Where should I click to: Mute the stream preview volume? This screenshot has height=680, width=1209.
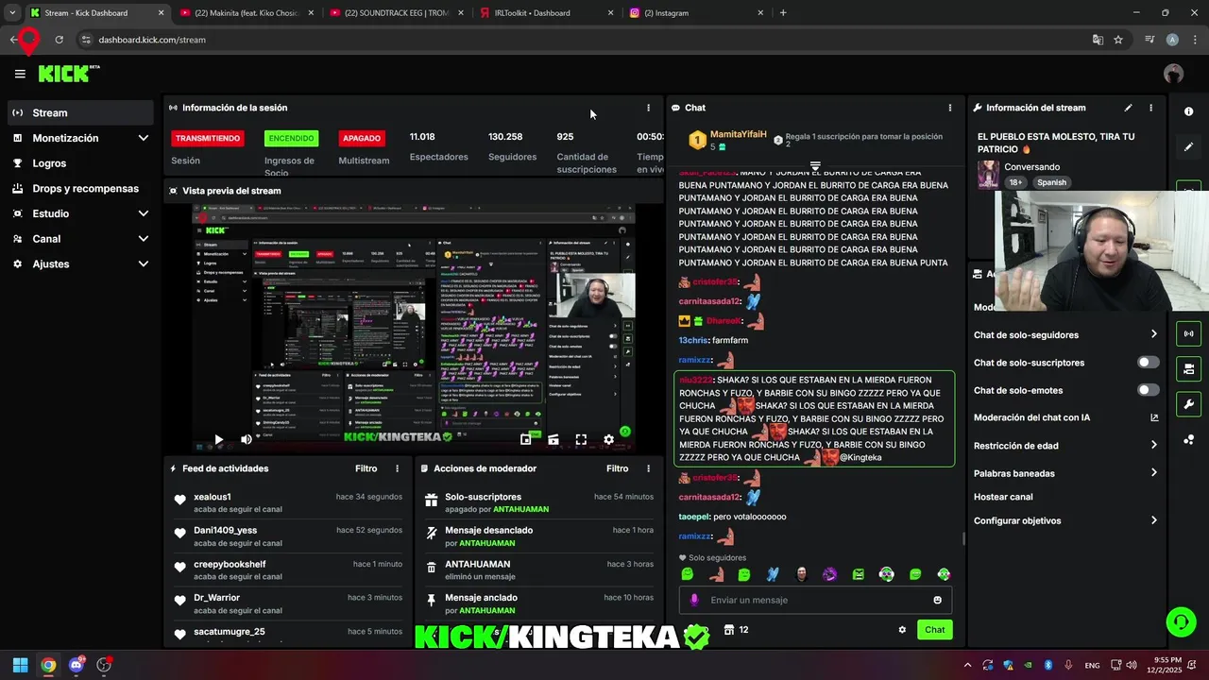247,439
